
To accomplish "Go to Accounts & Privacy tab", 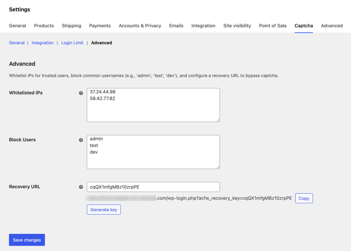I will [x=140, y=26].
